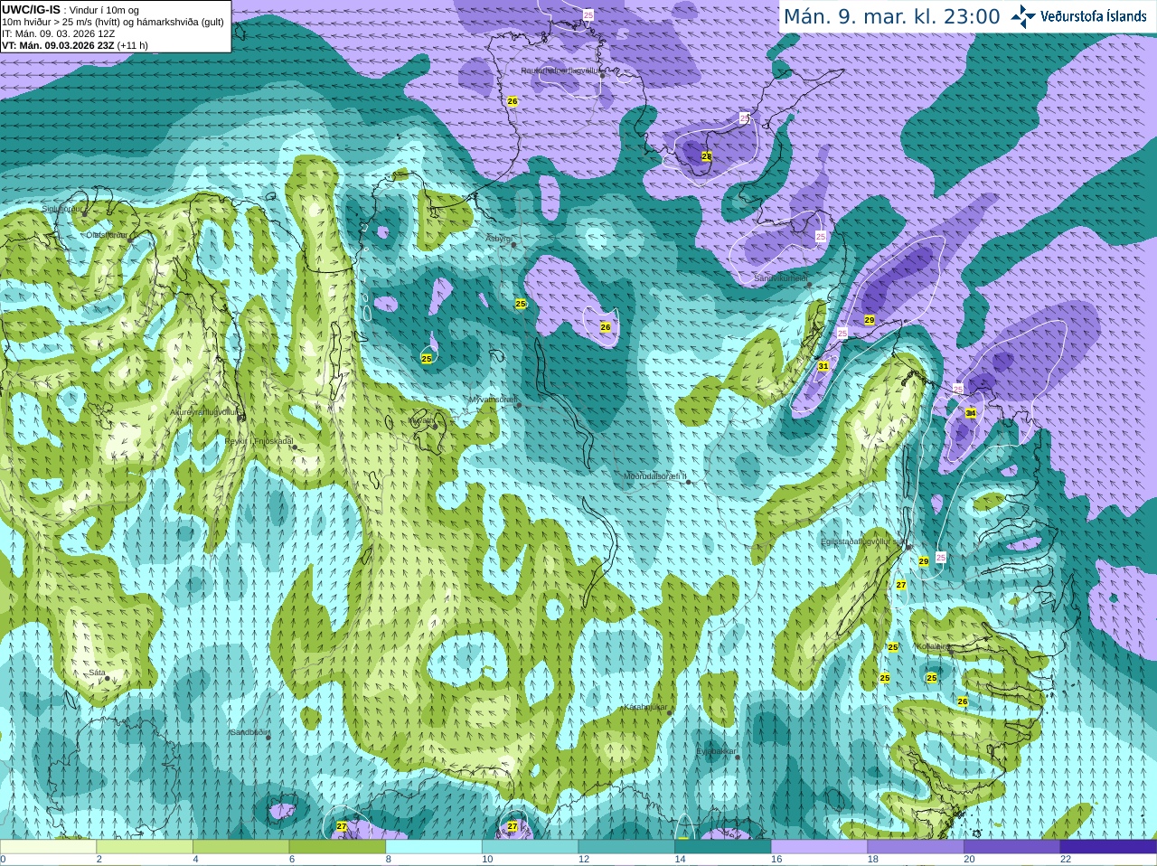Screen dimensions: 1157x866
Task: Click the Sandbúðir station label
Action: pos(249,732)
